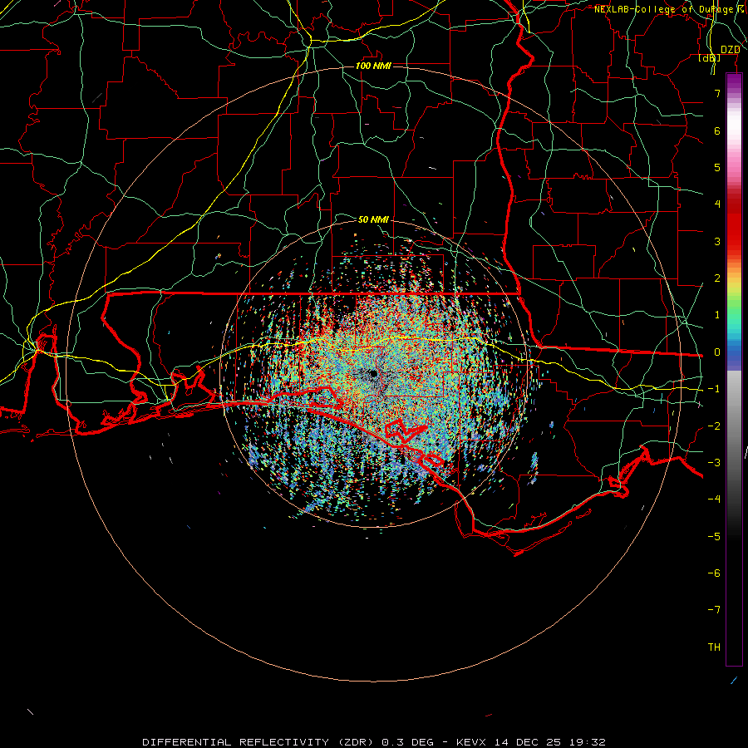Click the -7 tick label on color scale
Viewport: 748px width, 748px height.
tap(714, 610)
